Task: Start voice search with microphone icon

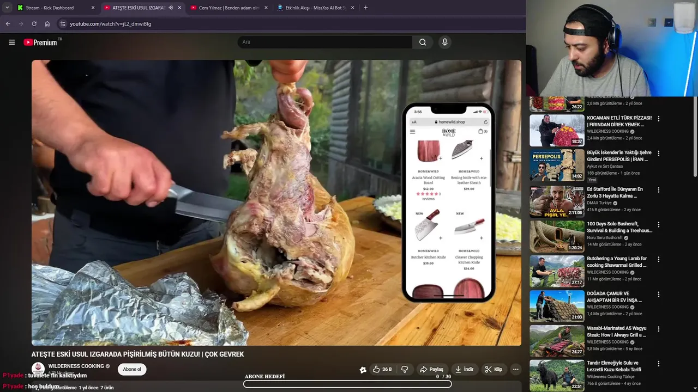Action: 445,42
